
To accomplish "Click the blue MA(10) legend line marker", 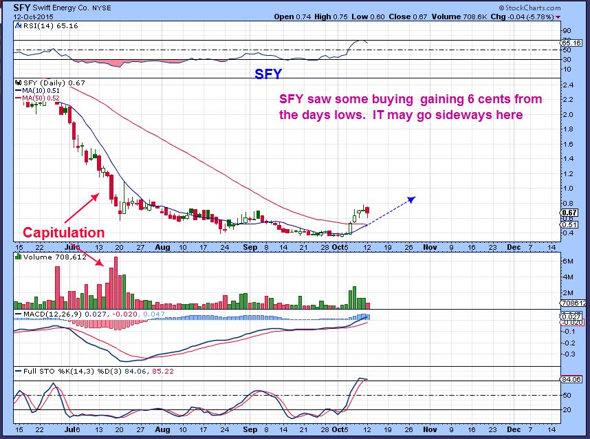I will (x=19, y=91).
